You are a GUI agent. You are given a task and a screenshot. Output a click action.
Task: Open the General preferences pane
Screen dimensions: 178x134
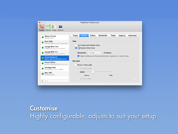click(x=60, y=27)
